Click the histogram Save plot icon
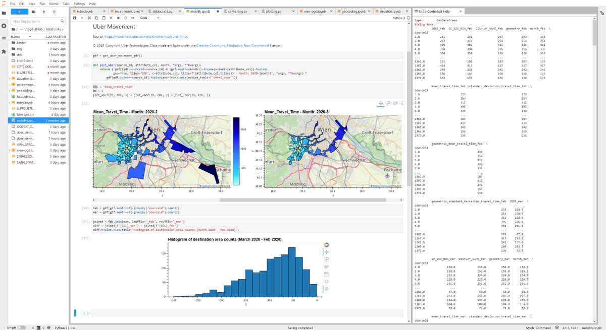This screenshot has height=330, width=606. pos(326,274)
